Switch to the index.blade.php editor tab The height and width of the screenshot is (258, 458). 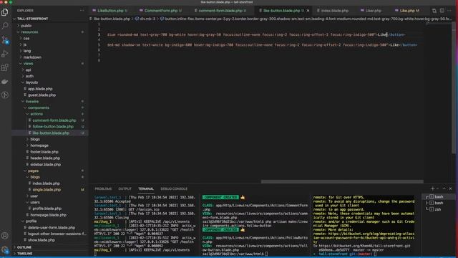pyautogui.click(x=335, y=11)
